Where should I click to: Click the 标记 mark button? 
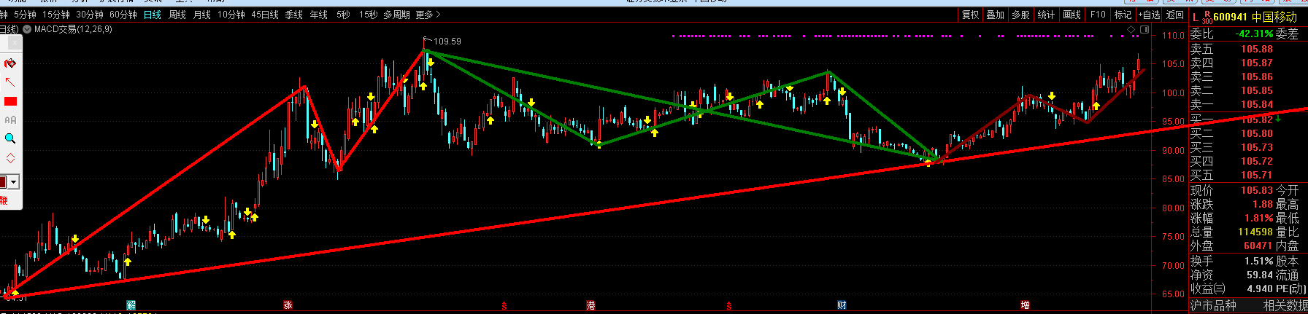1123,15
